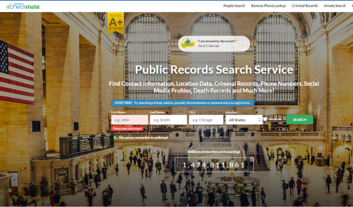Viewport: 353px width, 207px height.
Task: Open Inmate Search page
Action: [335, 6]
